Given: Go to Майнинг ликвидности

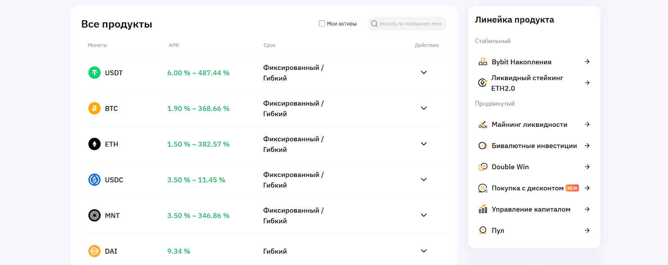Looking at the screenshot, I should (x=529, y=124).
